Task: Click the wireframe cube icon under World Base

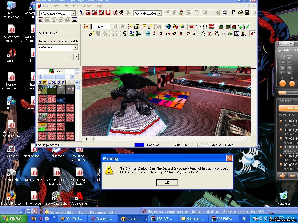Action: tap(41, 19)
